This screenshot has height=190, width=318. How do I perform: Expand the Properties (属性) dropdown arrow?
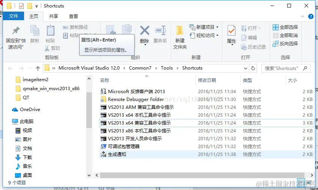click(x=232, y=45)
